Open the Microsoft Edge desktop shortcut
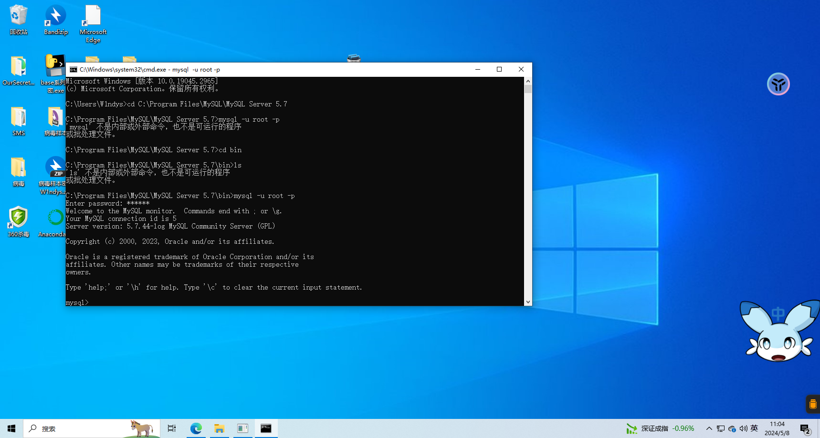Viewport: 820px width, 438px height. point(93,23)
